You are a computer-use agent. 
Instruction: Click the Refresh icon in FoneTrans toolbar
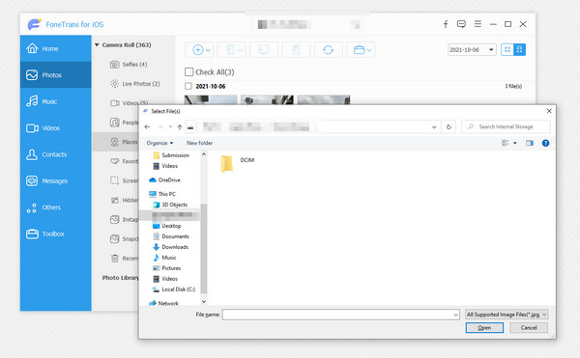(328, 50)
